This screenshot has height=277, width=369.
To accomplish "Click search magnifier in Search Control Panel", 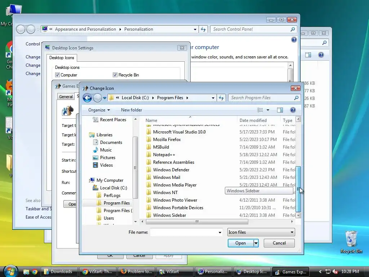I will pyautogui.click(x=293, y=29).
